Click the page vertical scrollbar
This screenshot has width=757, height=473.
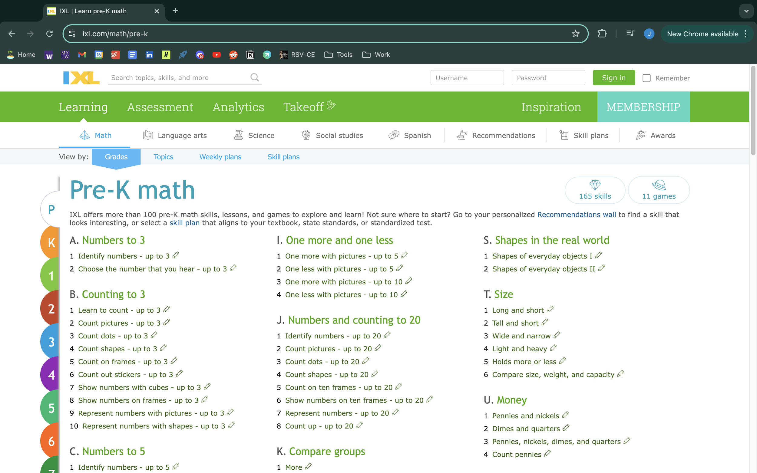pos(753,110)
